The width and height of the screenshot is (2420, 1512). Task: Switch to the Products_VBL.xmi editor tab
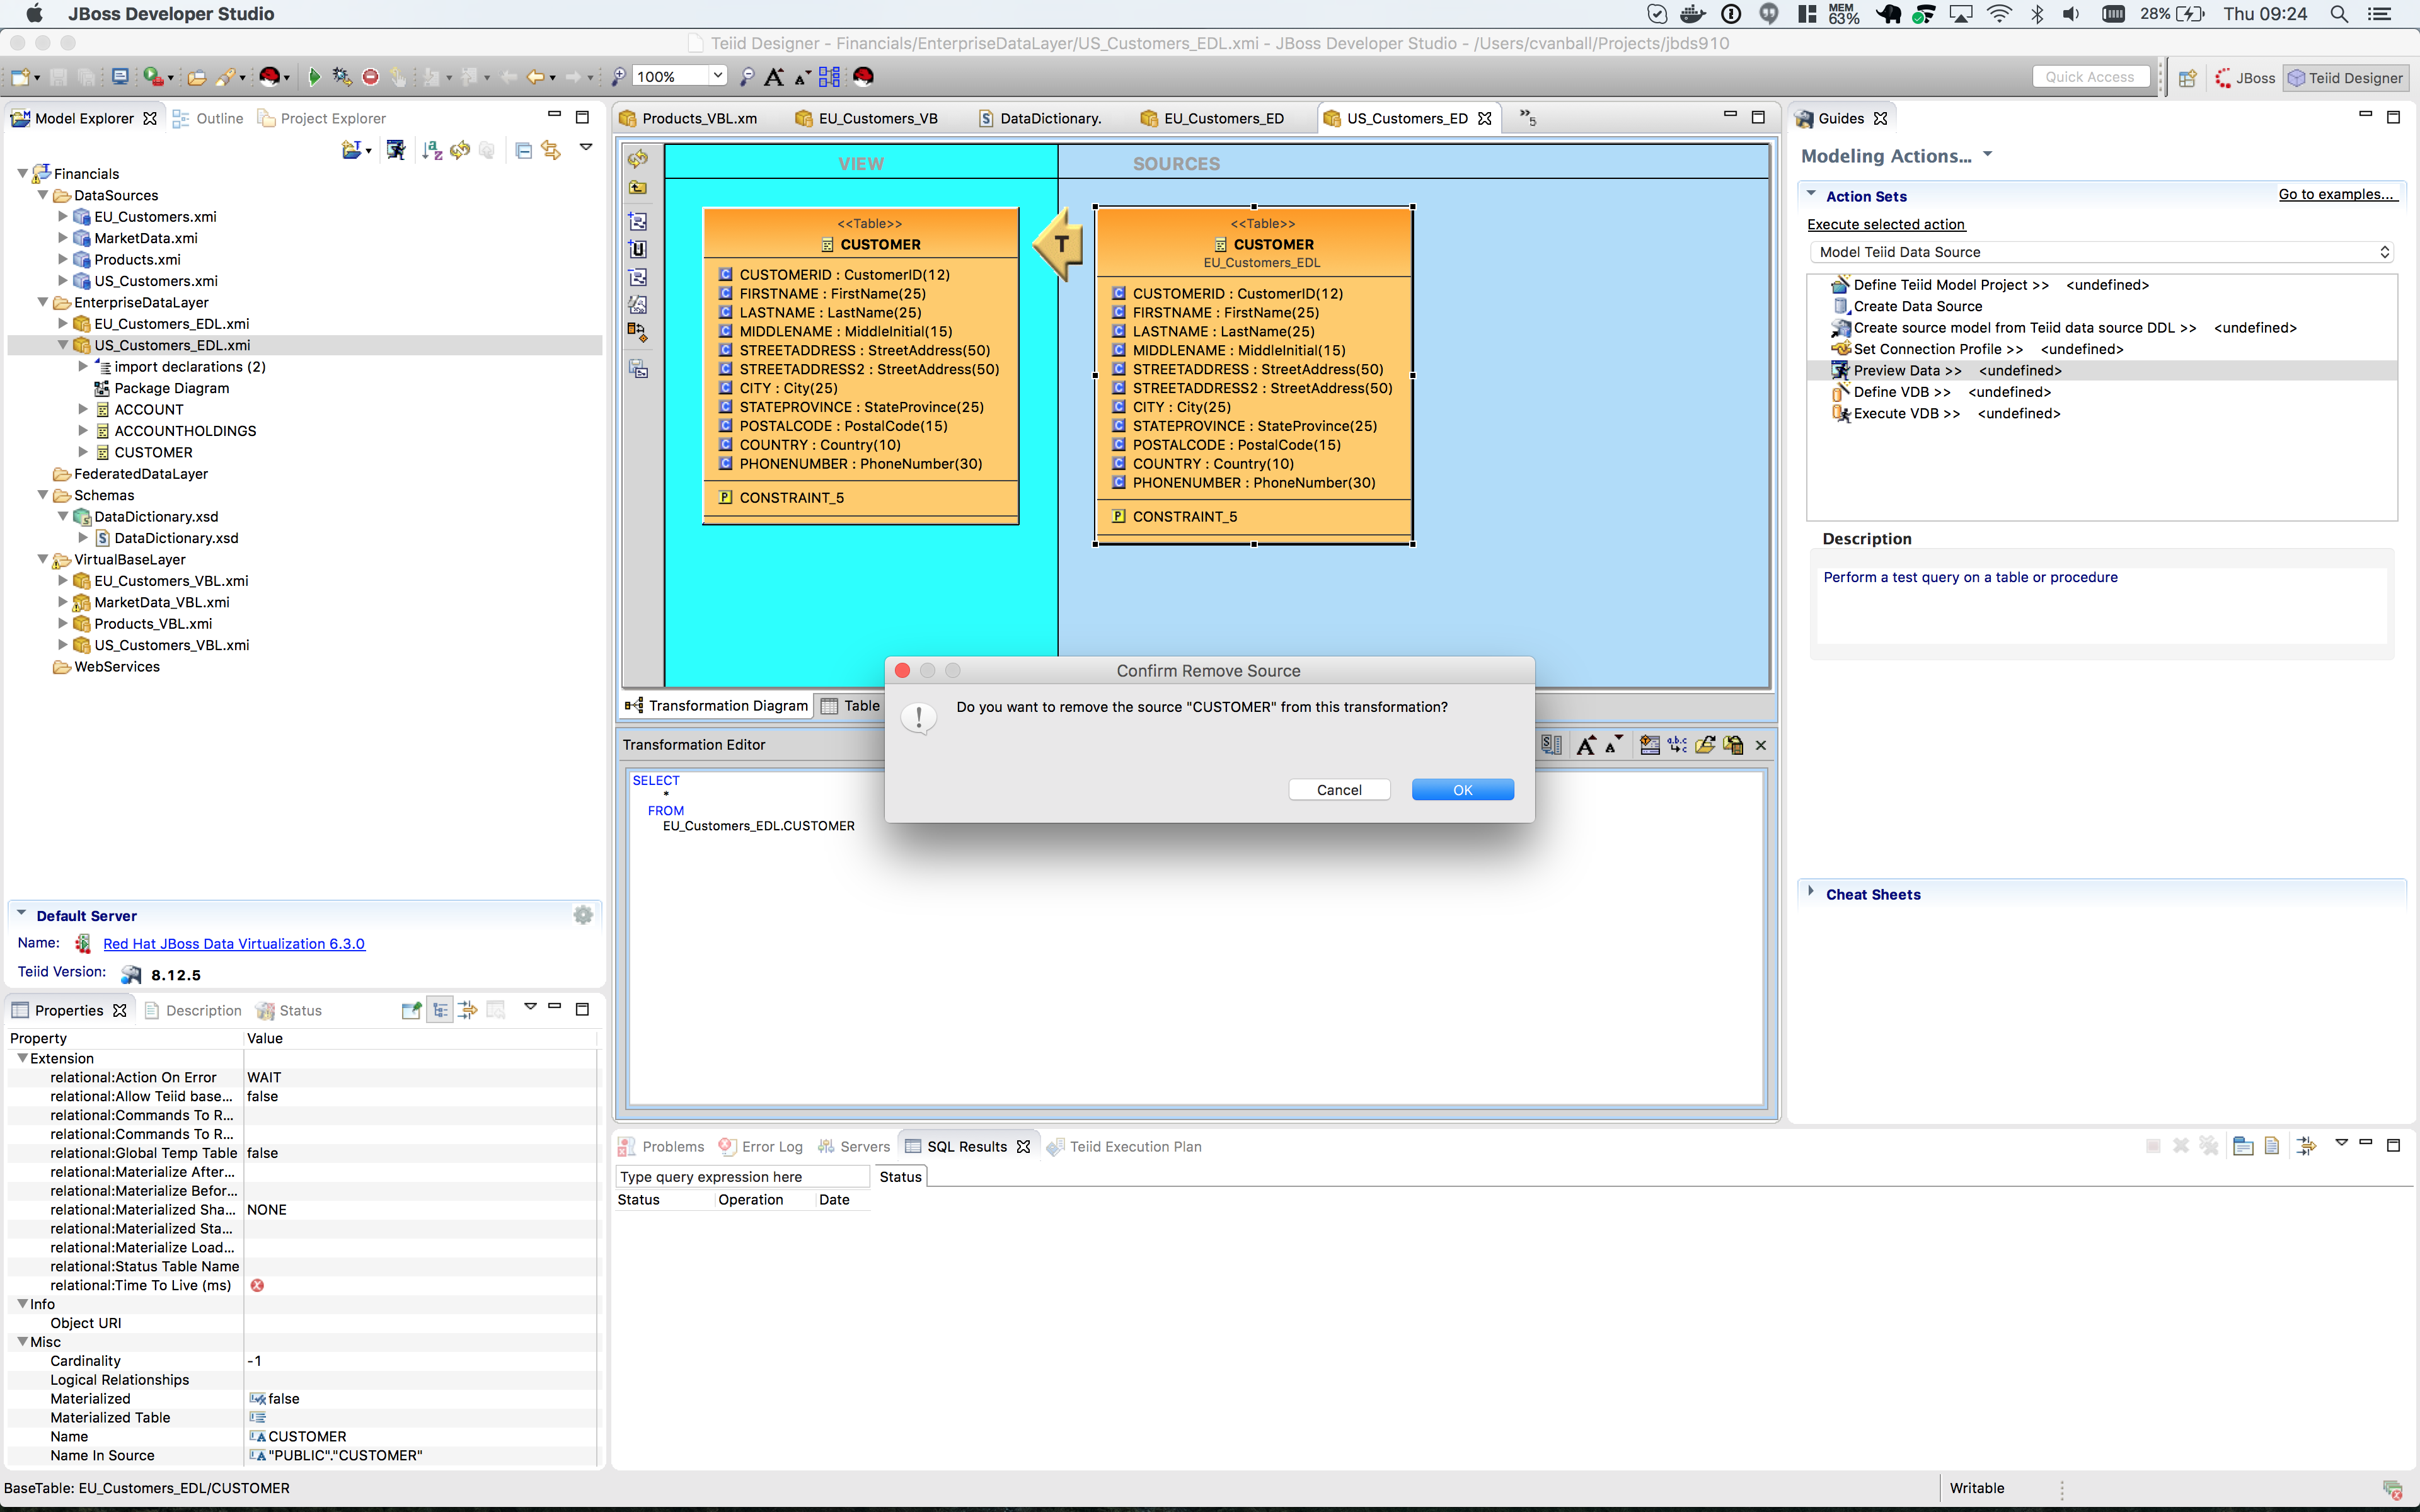pyautogui.click(x=698, y=118)
